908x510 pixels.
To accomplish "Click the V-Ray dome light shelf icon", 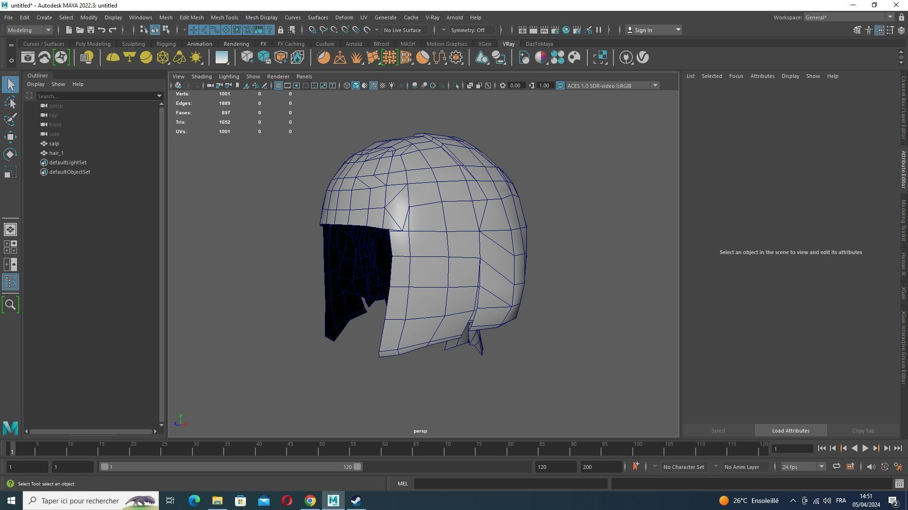I will pos(113,58).
